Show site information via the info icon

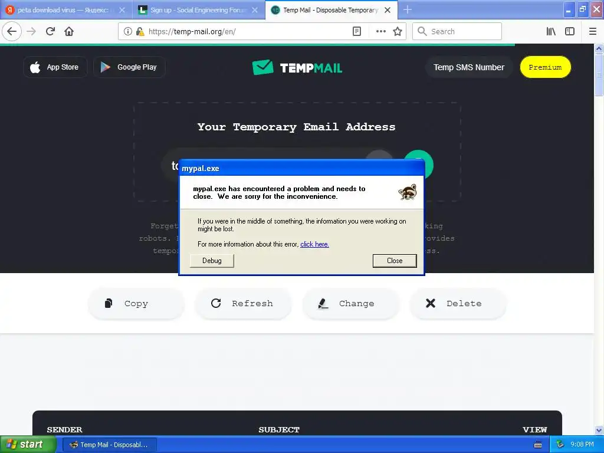point(128,31)
